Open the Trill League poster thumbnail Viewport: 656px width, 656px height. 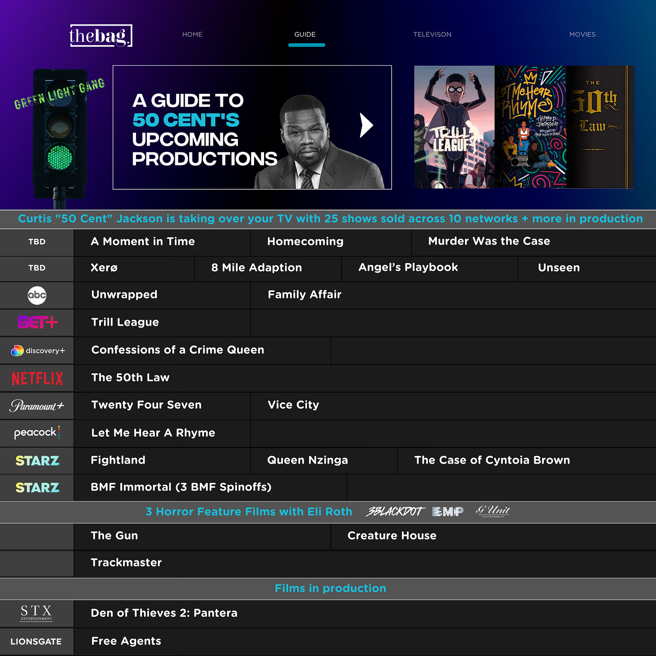click(x=454, y=127)
